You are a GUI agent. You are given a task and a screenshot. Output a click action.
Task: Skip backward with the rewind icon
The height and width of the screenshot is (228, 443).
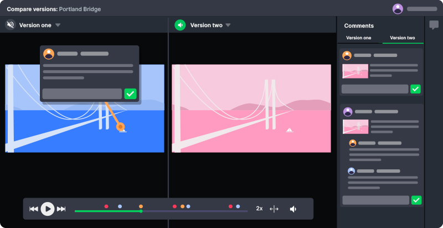tap(34, 209)
